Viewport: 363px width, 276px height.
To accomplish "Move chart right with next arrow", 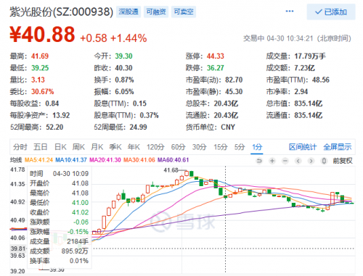I will tap(311, 161).
